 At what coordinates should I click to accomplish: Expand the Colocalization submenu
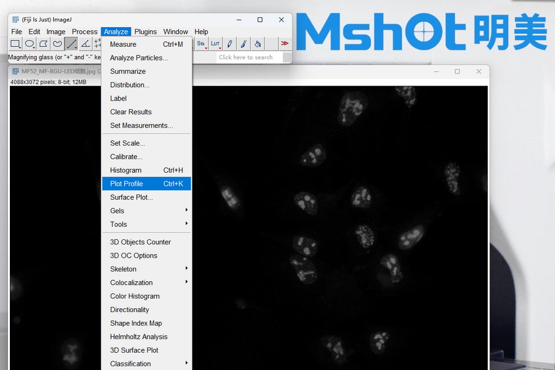(147, 282)
